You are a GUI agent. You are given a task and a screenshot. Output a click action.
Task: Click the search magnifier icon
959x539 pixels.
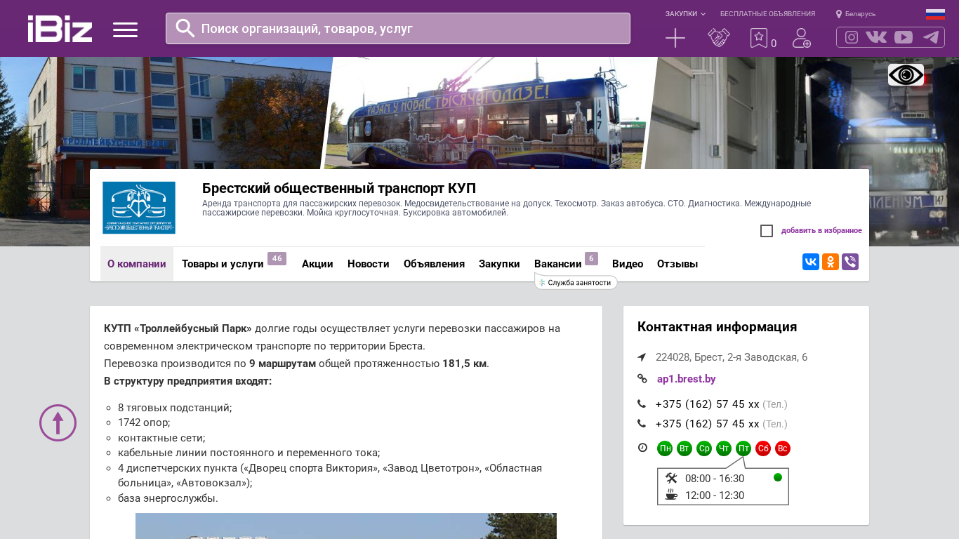(185, 28)
